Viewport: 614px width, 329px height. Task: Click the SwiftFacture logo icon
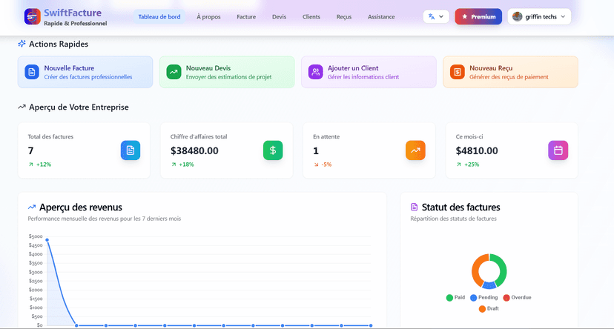pos(32,17)
